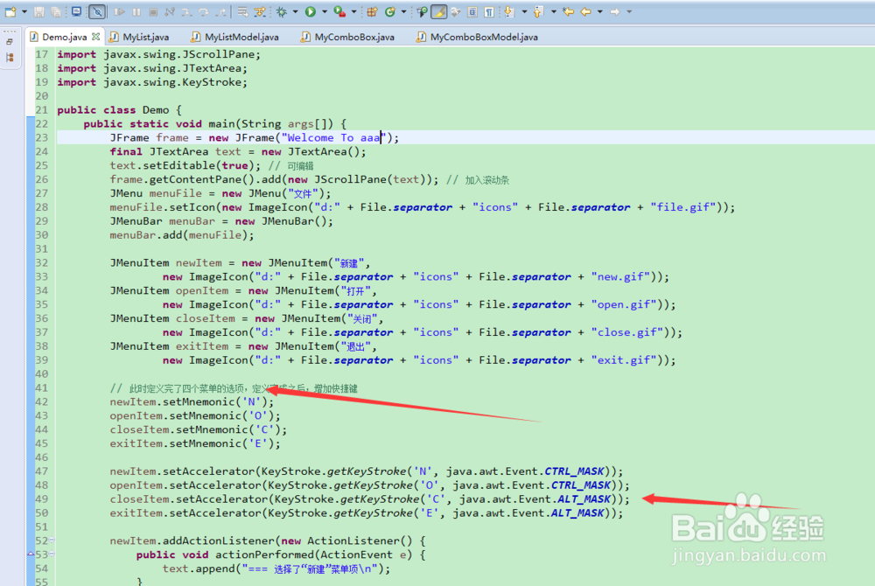
Task: Click line number 31 in the gutter
Action: point(41,248)
